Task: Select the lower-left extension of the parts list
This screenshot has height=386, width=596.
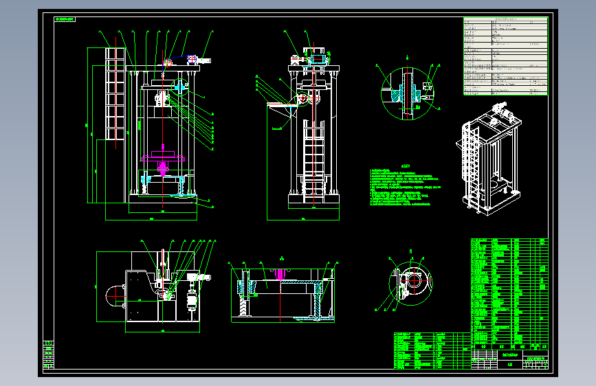Action: [432, 350]
